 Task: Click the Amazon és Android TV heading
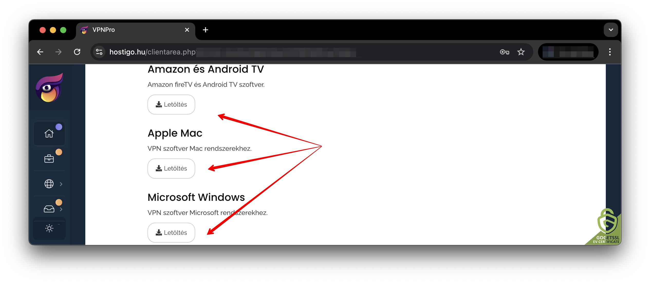[206, 69]
